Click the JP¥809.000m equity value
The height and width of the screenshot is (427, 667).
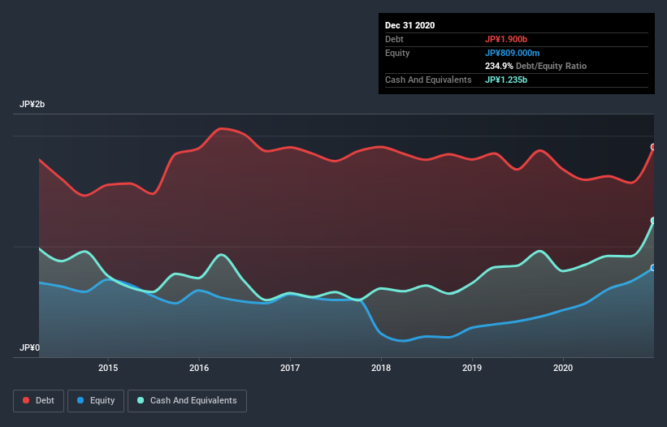coord(512,53)
